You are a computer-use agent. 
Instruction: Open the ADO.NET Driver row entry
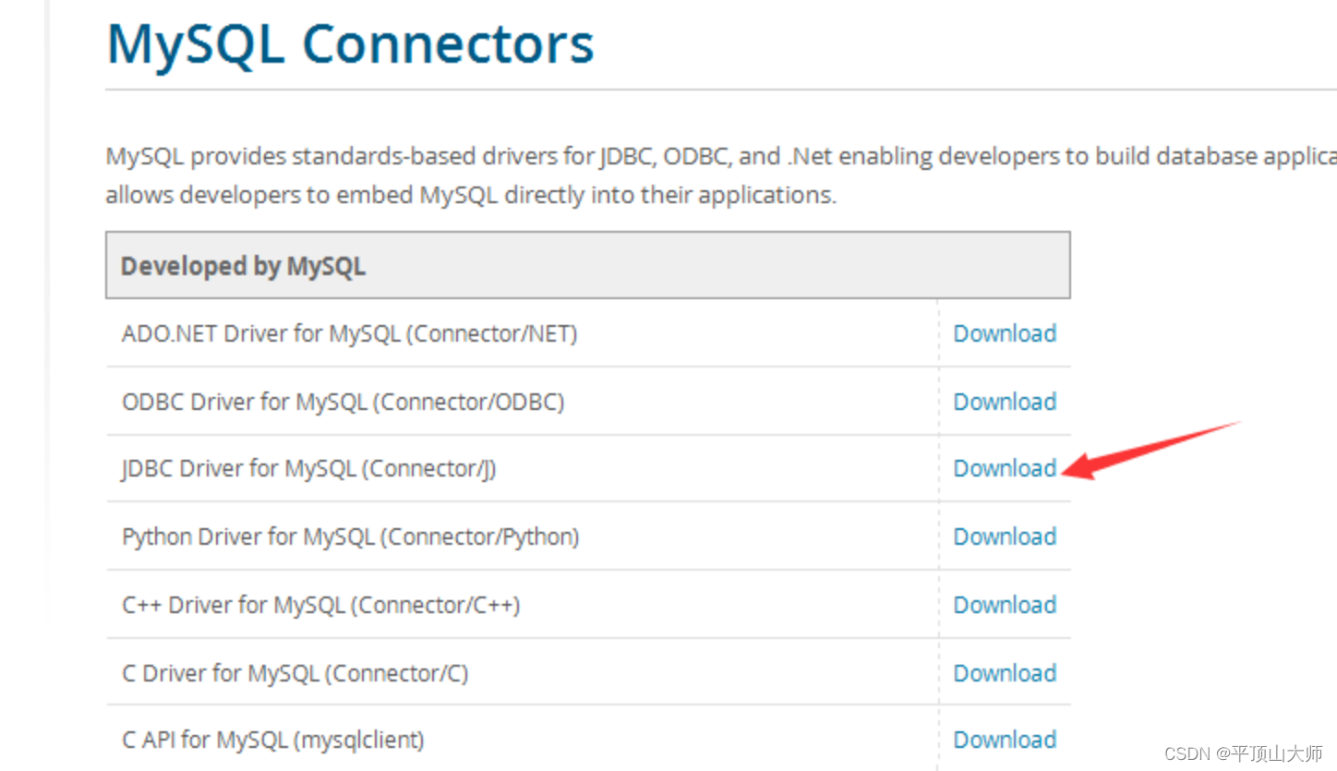tap(349, 333)
